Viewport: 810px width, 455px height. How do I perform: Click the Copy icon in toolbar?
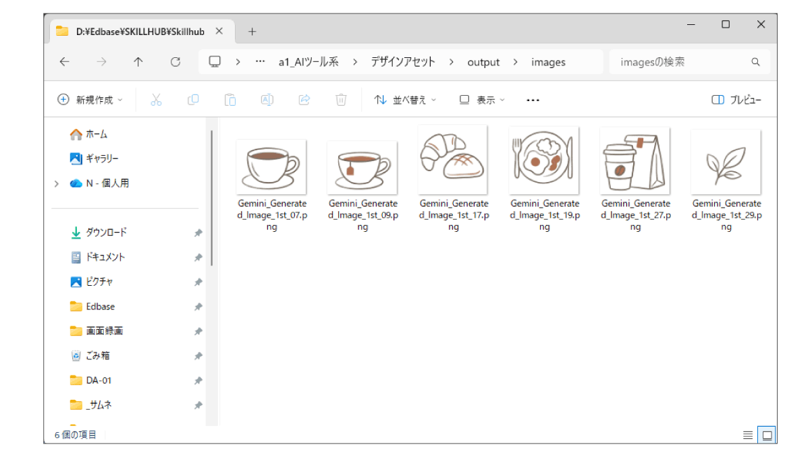point(193,100)
